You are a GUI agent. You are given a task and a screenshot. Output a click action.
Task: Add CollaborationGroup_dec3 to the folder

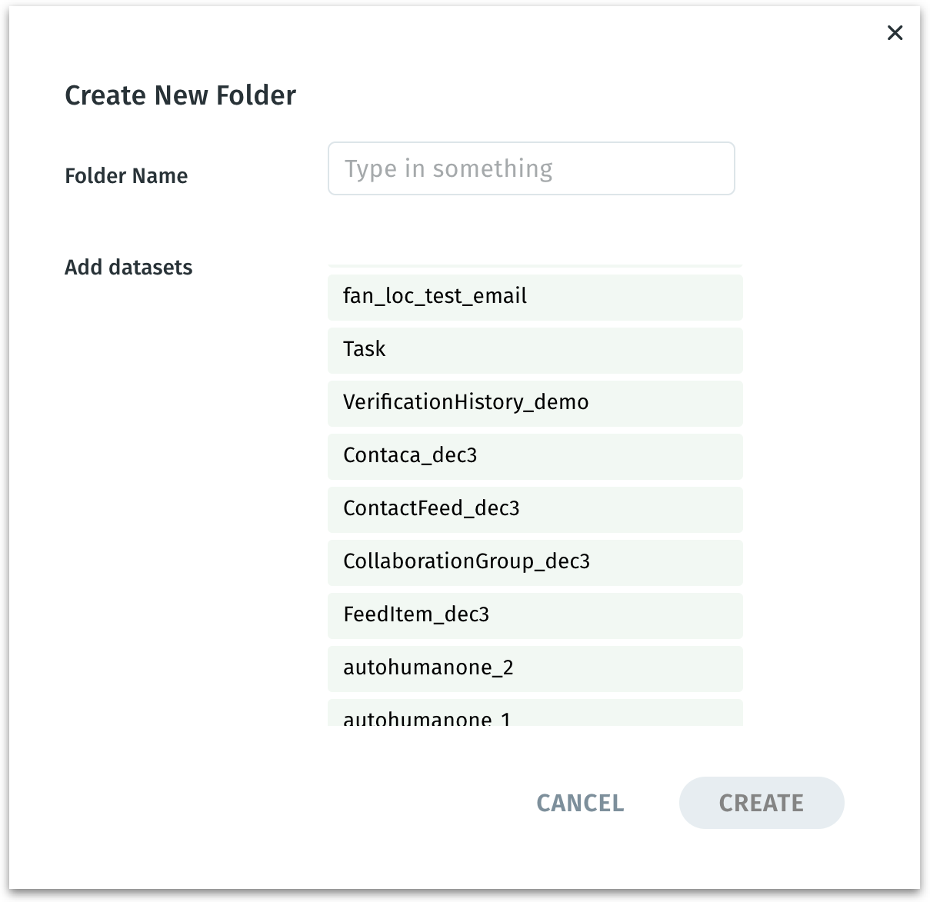coord(535,562)
